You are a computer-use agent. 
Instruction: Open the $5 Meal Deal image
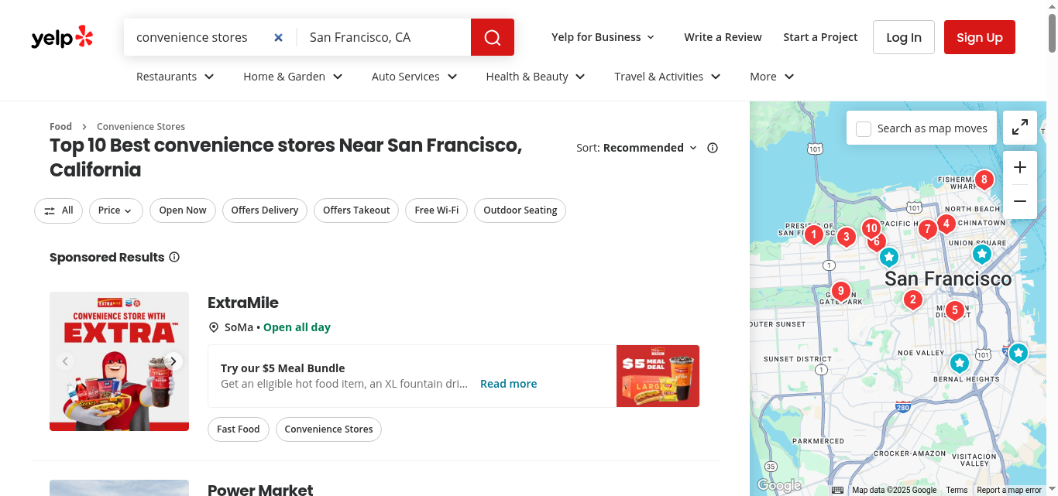(x=658, y=376)
